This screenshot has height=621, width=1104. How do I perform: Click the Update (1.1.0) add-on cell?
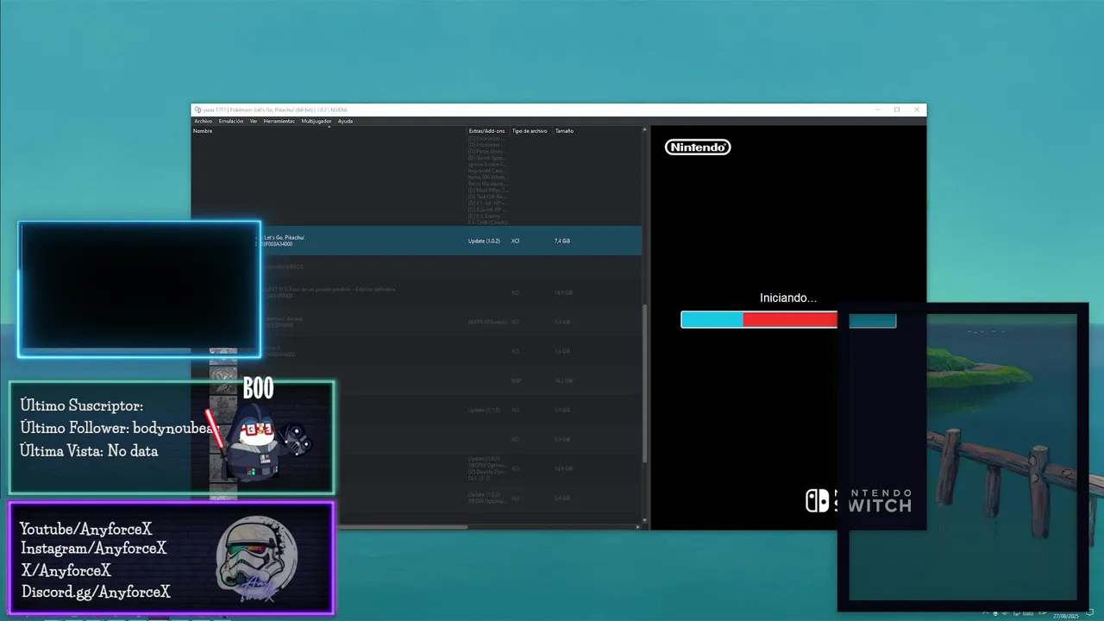tap(484, 410)
